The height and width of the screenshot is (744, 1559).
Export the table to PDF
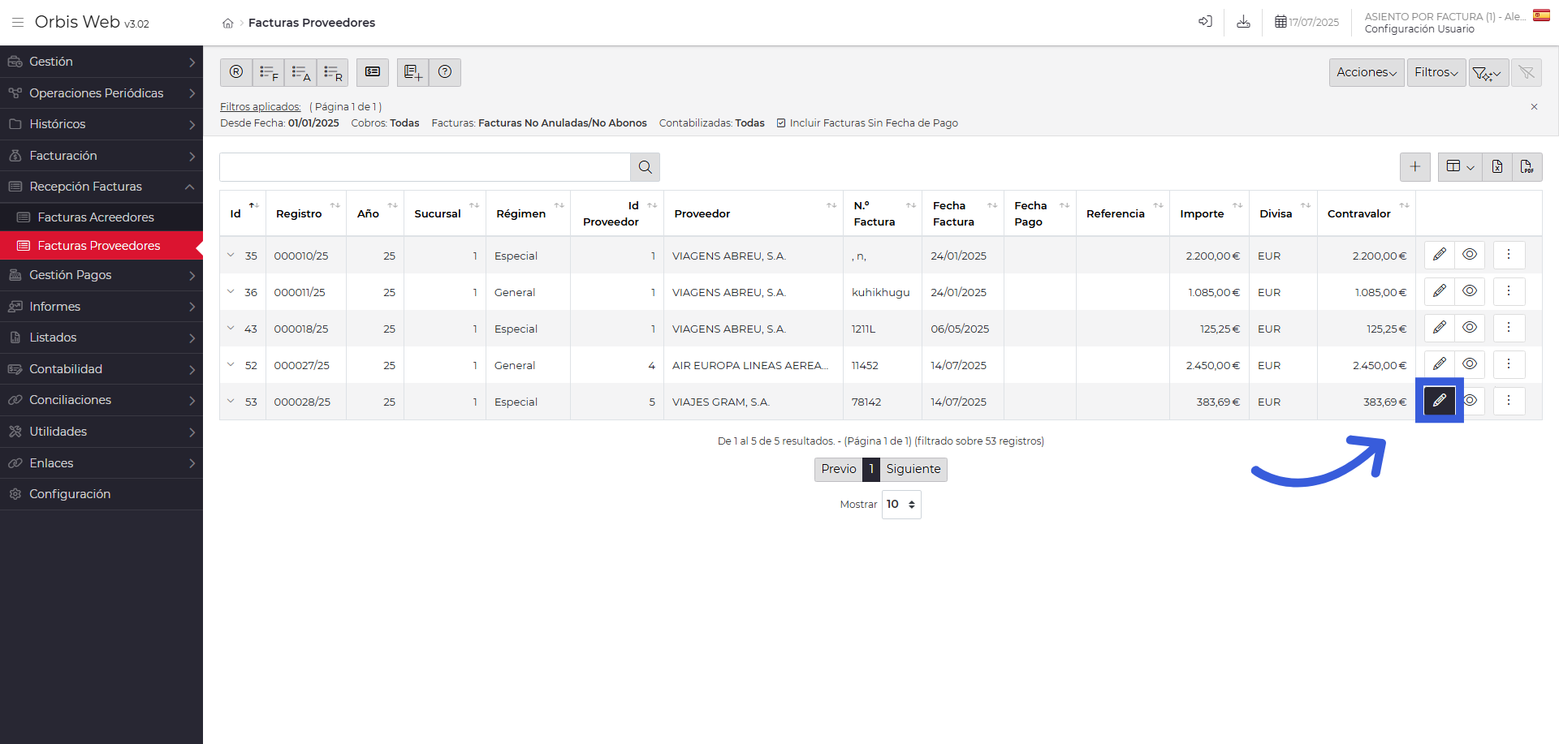coord(1527,167)
